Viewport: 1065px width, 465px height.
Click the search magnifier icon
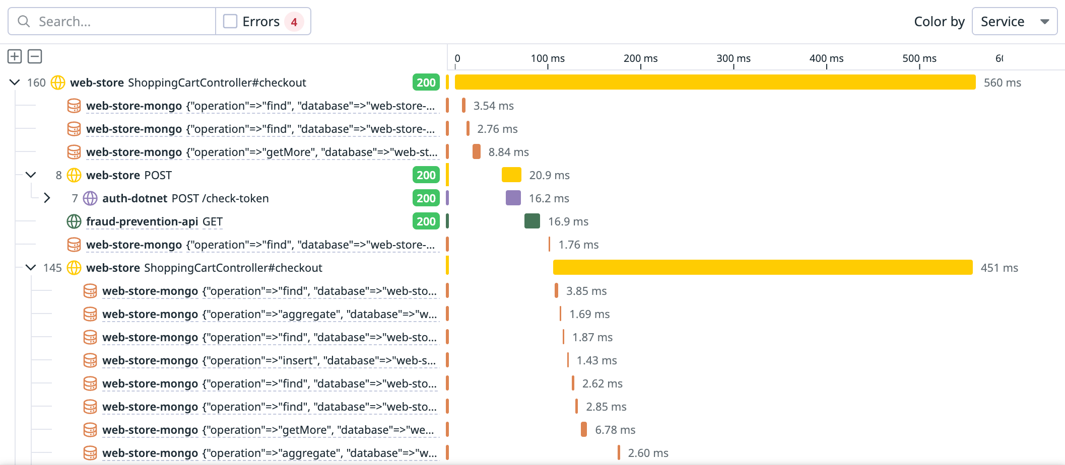click(24, 21)
